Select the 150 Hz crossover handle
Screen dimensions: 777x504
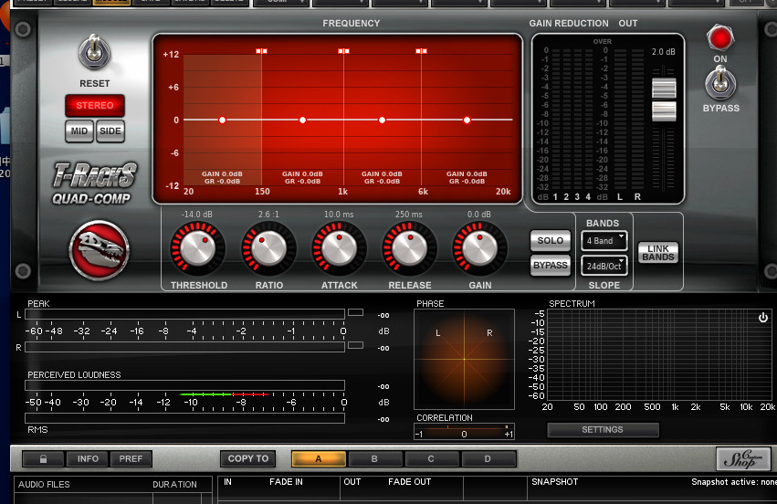click(262, 51)
